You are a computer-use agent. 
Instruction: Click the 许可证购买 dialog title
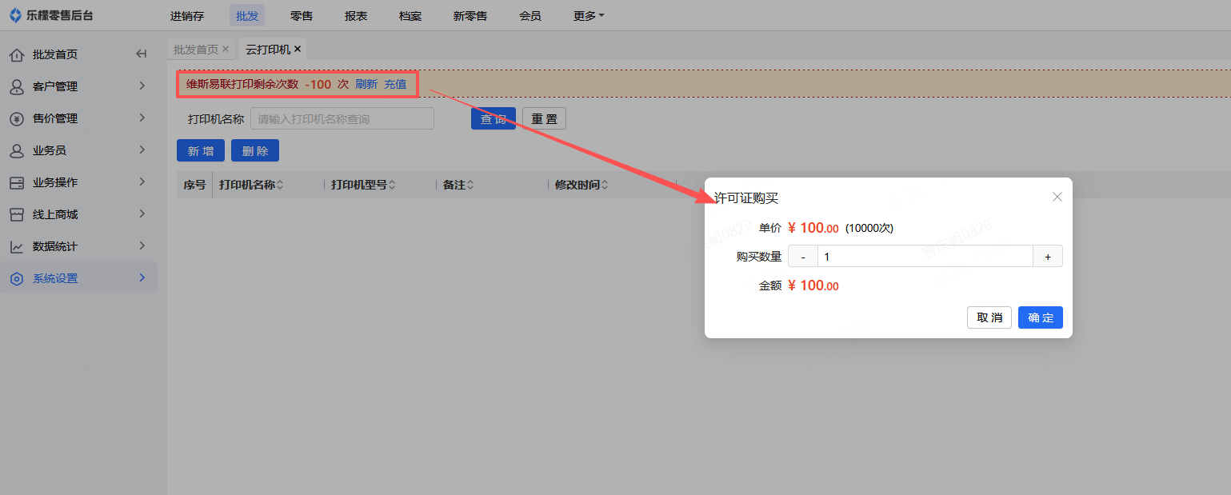tap(746, 198)
